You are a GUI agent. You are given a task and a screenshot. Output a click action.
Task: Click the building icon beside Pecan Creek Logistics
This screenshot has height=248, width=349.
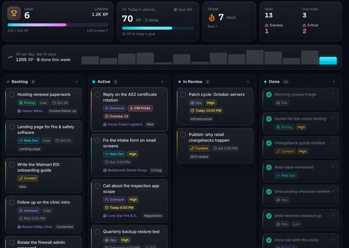pos(105,124)
